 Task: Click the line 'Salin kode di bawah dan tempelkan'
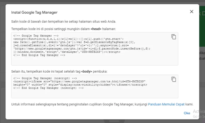[x=63, y=22]
